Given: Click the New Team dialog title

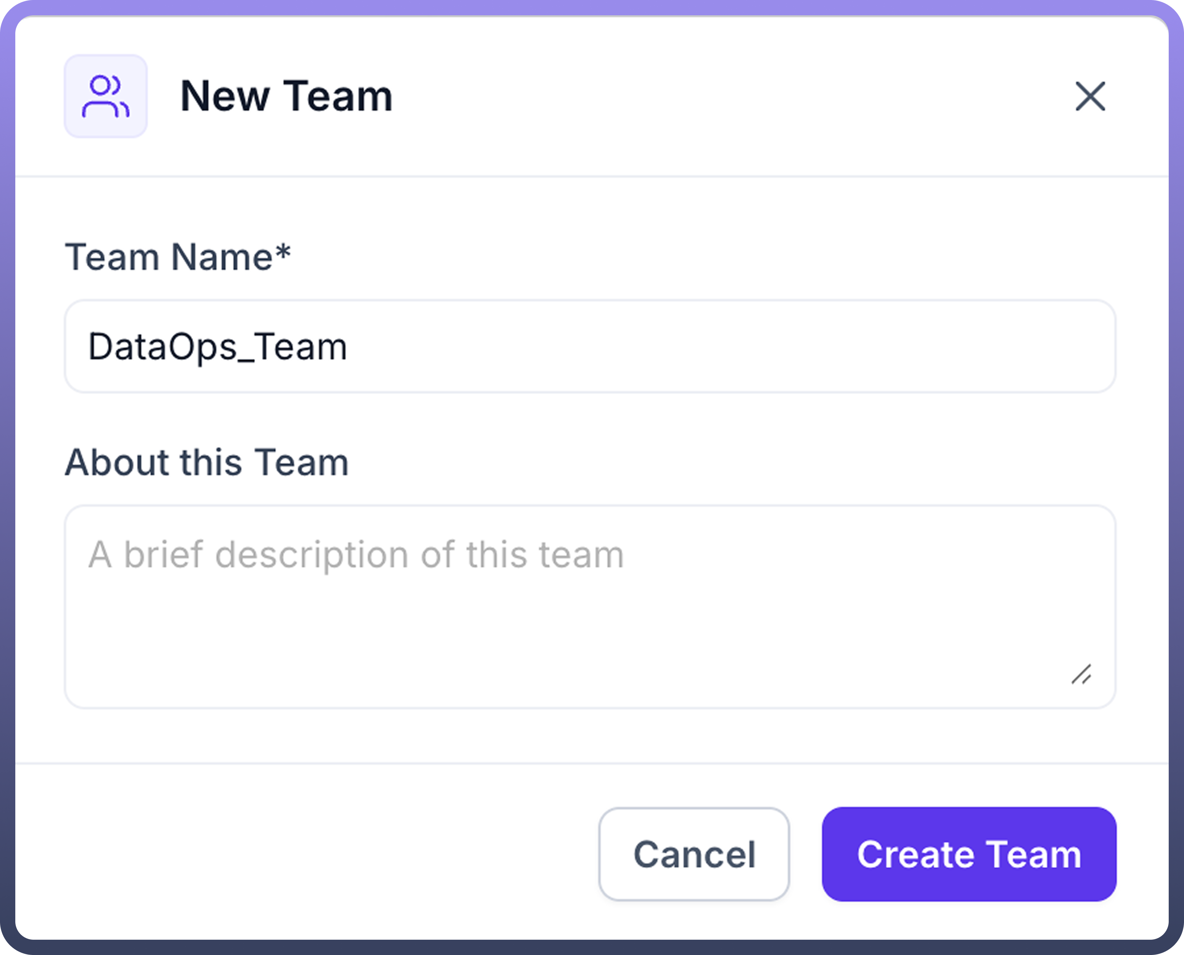Looking at the screenshot, I should coord(286,97).
